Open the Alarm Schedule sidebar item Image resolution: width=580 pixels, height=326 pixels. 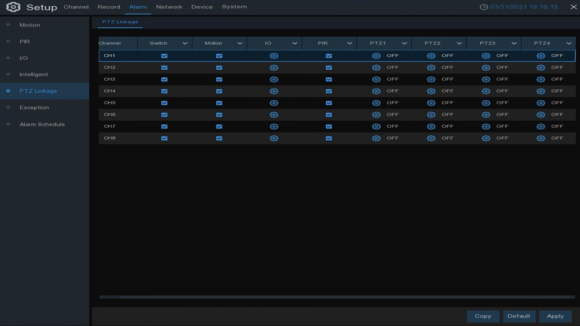click(42, 124)
